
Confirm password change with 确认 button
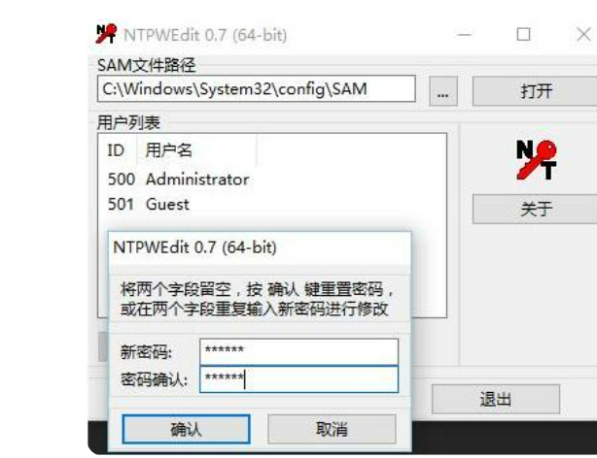pos(186,429)
